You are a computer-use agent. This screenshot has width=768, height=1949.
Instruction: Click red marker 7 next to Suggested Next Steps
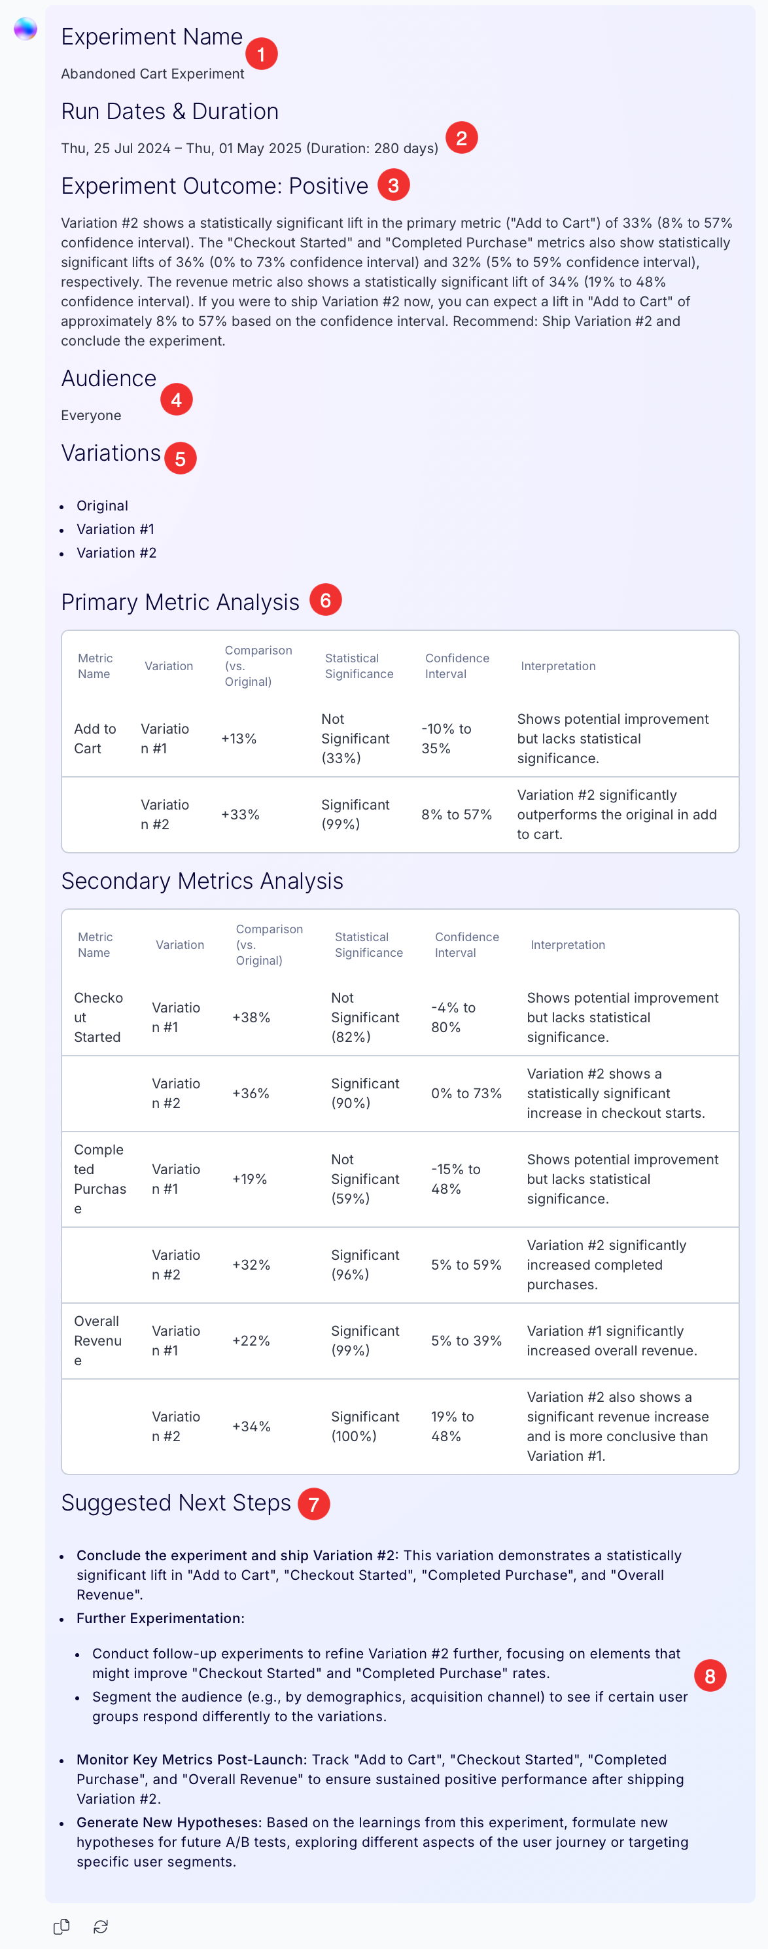[314, 1503]
